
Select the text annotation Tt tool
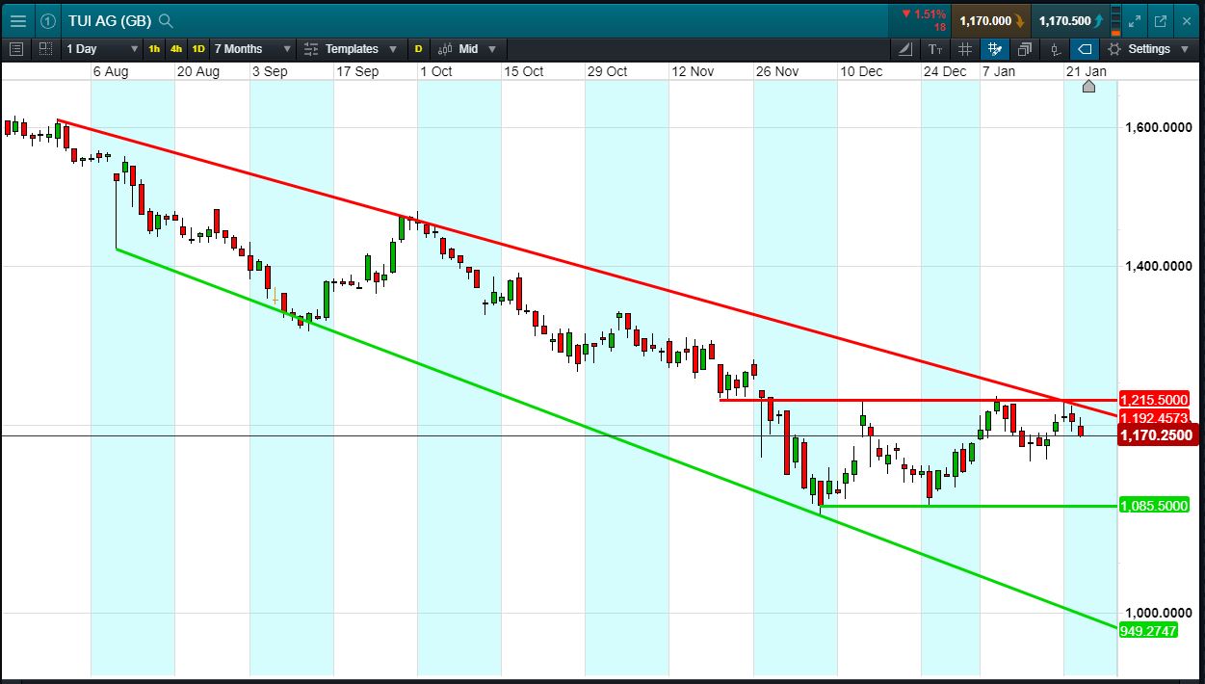[x=935, y=49]
